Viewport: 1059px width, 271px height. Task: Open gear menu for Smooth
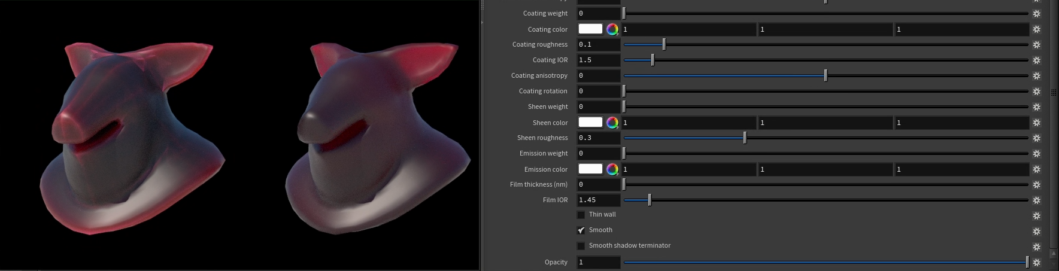[1037, 232]
